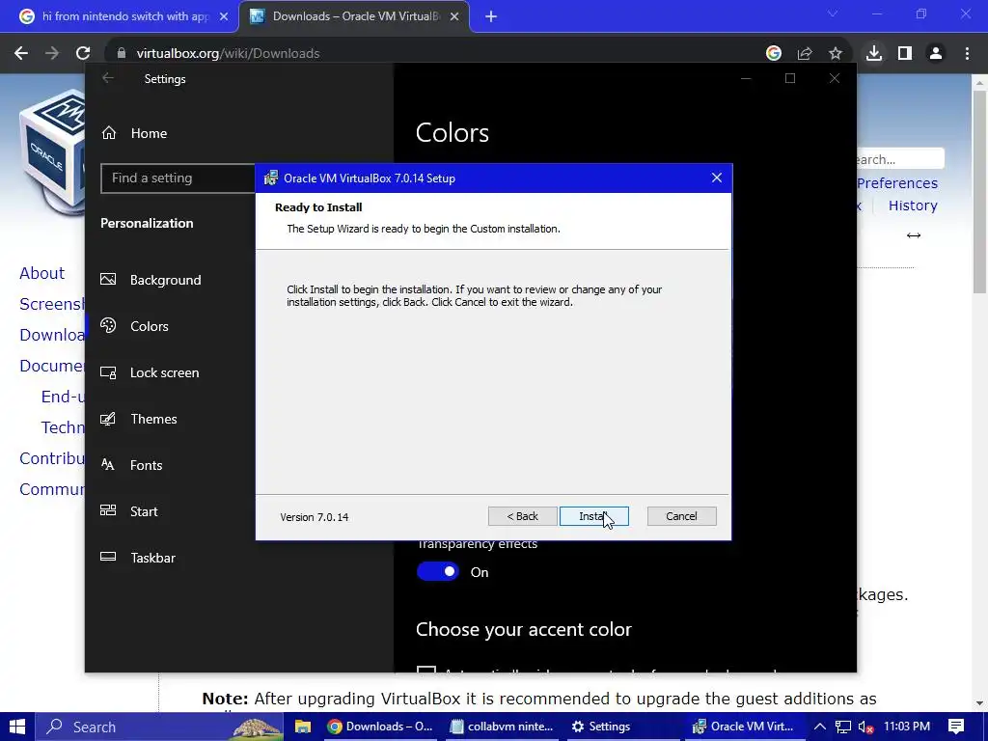Click the Windows Start button
The height and width of the screenshot is (741, 988).
[17, 727]
